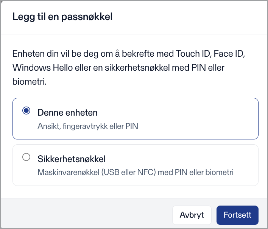The width and height of the screenshot is (268, 229).
Task: Click the "Denne enheten" option label
Action: (x=67, y=113)
